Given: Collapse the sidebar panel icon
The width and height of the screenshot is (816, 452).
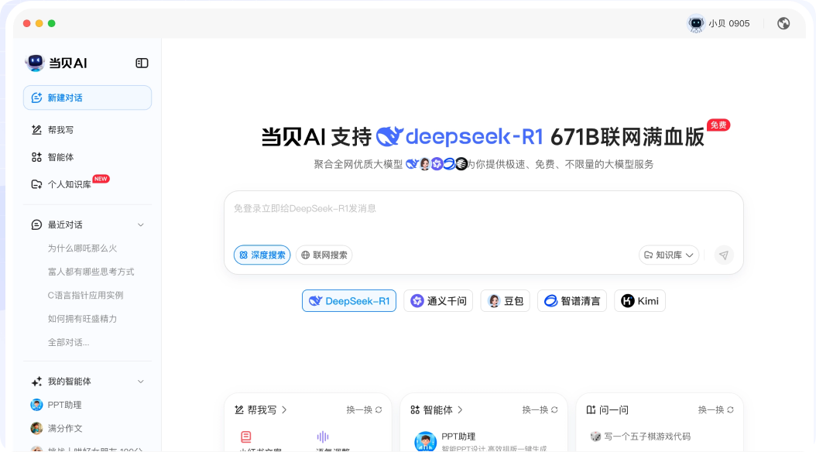Looking at the screenshot, I should 142,63.
